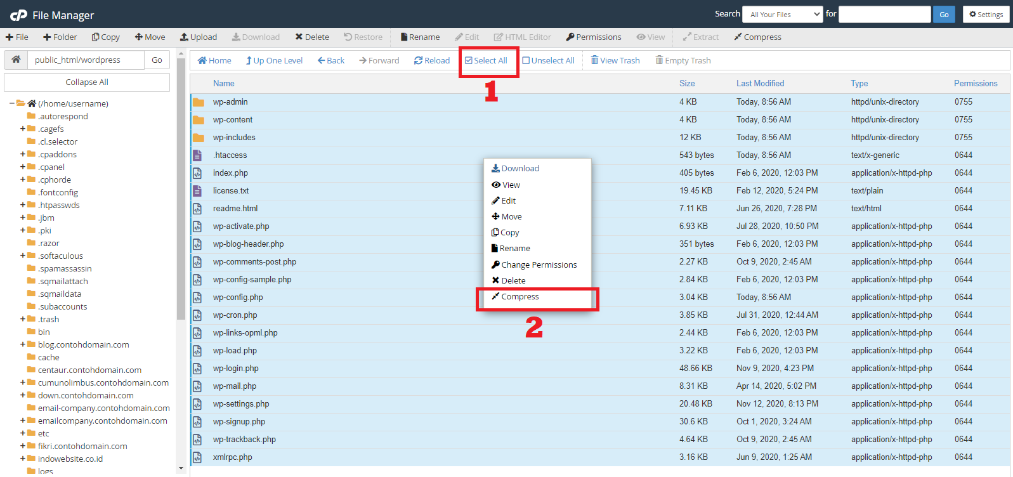Expand the .cagefs folder in tree

(23, 129)
